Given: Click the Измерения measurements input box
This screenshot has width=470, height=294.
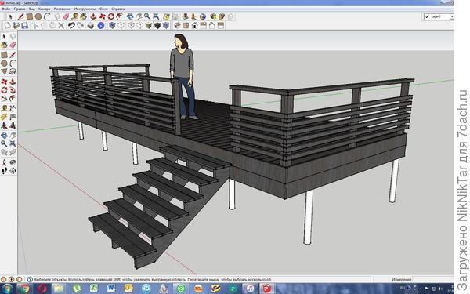Looking at the screenshot, I should (x=433, y=279).
